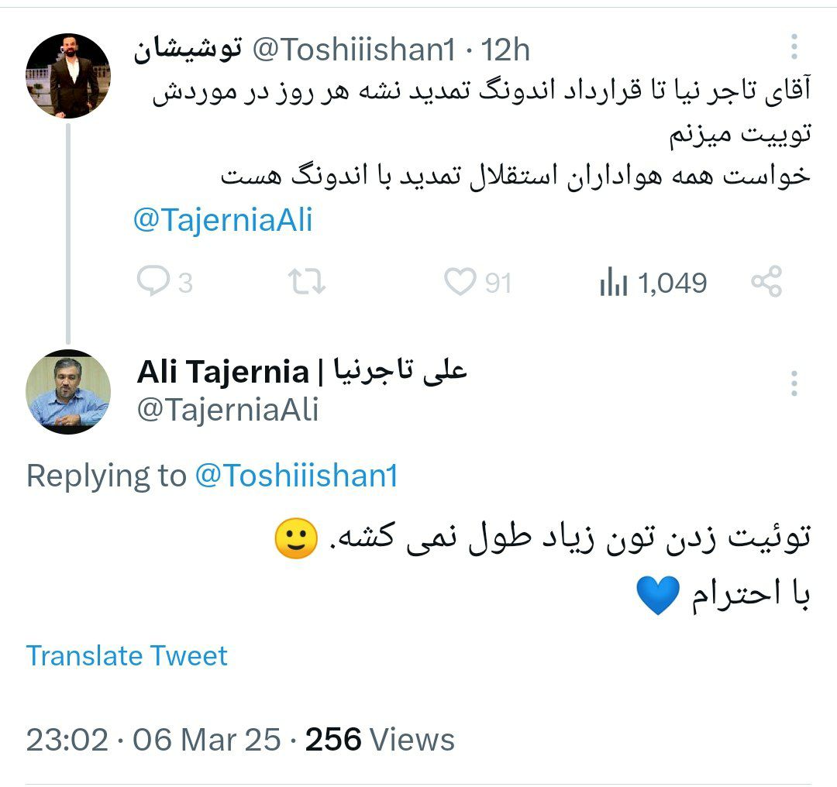Screen dimensions: 837x787
Task: Click the @Toshiiishan1 handle in tweet header
Action: [353, 50]
